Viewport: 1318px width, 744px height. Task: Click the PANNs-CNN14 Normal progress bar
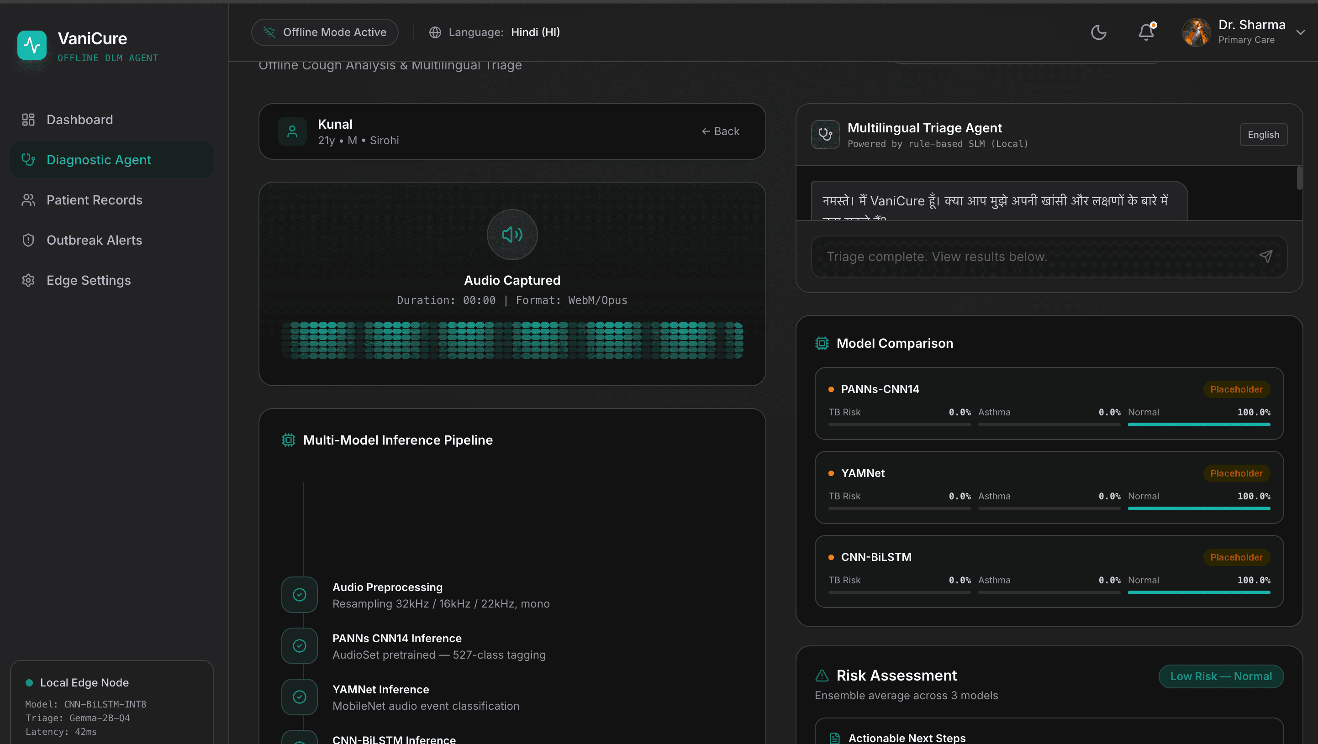[x=1199, y=424]
